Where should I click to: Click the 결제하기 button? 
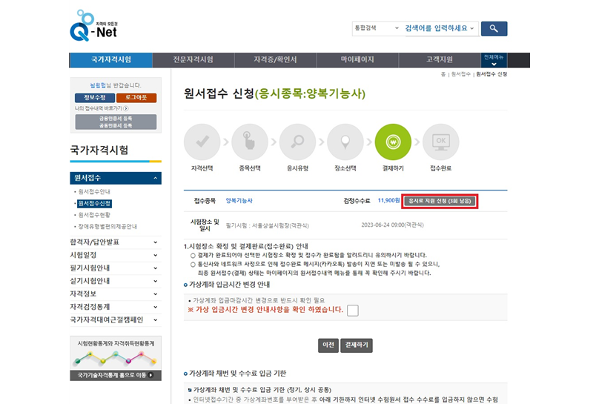(x=357, y=345)
